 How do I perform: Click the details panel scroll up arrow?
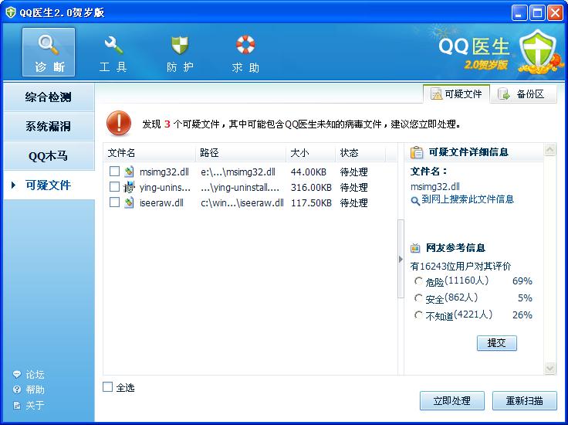tap(550, 149)
